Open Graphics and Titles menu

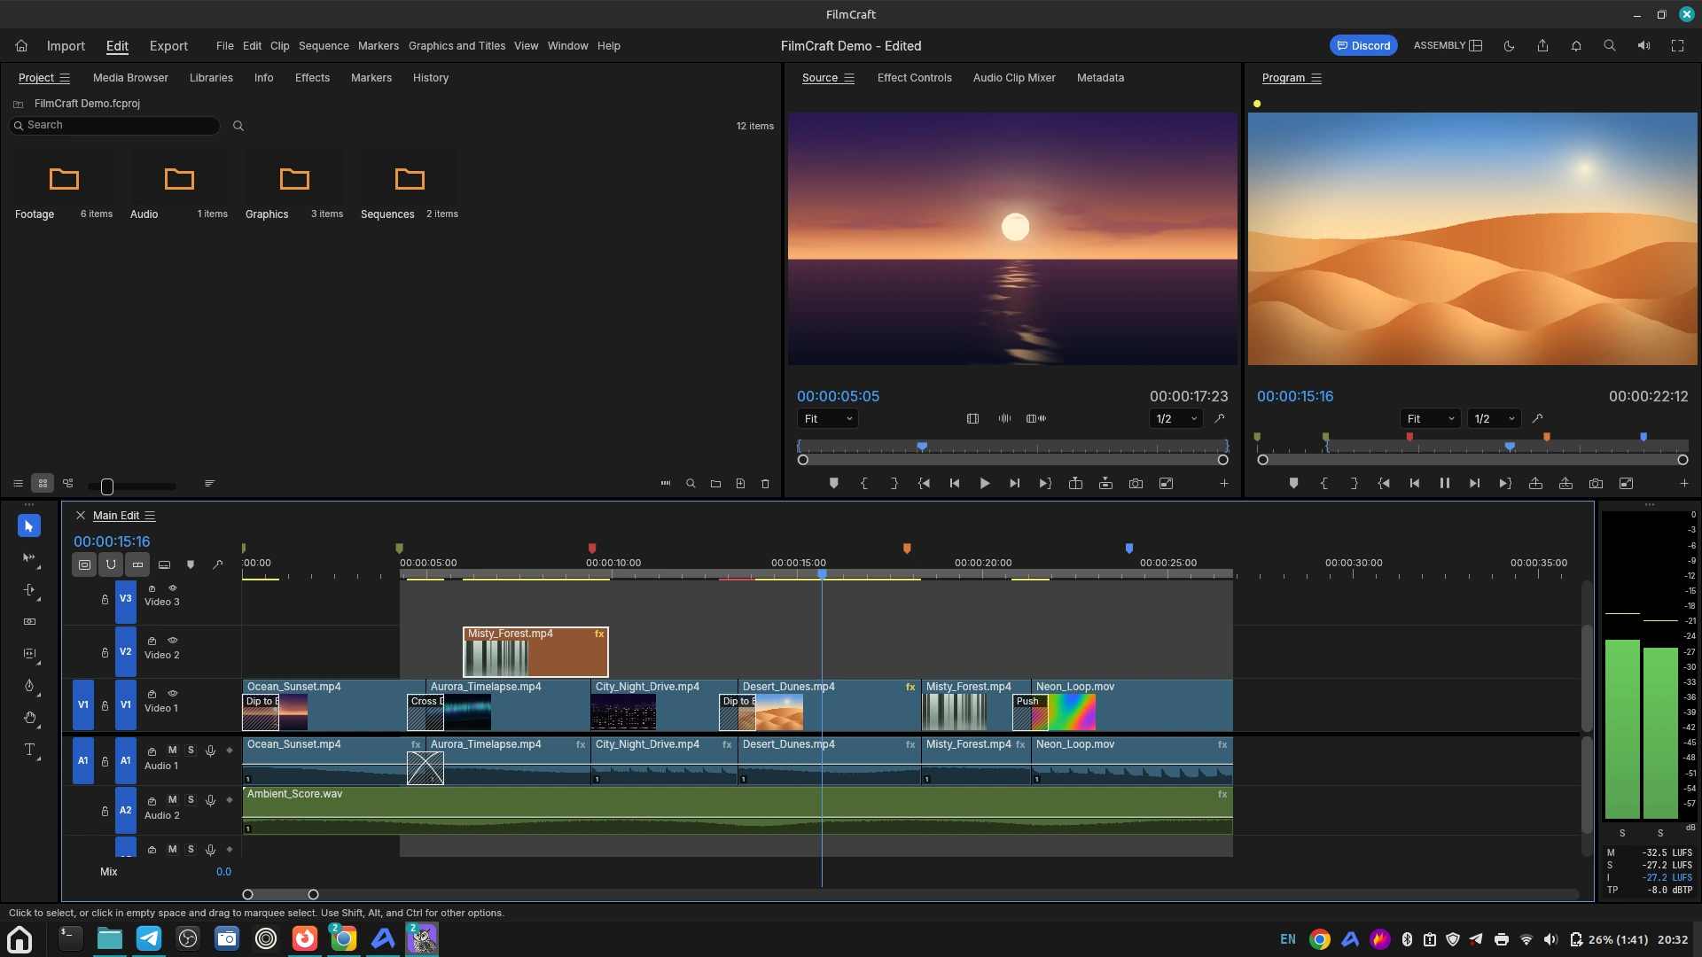457,46
